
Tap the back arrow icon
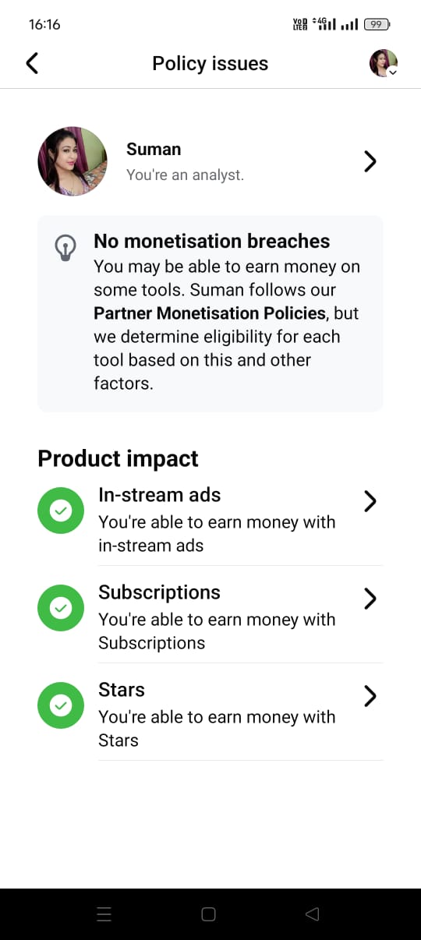tap(32, 63)
